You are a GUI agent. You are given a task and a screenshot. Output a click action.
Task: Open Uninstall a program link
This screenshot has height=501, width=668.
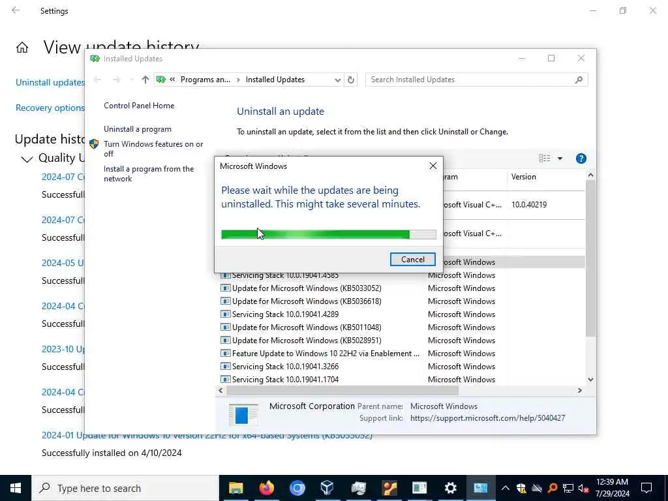point(138,129)
